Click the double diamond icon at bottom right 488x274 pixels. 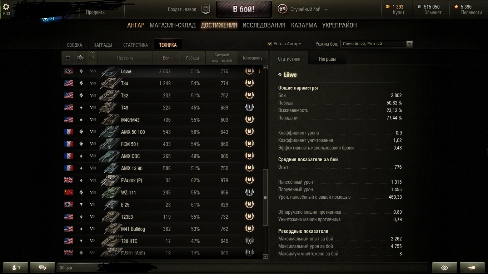pos(444,268)
